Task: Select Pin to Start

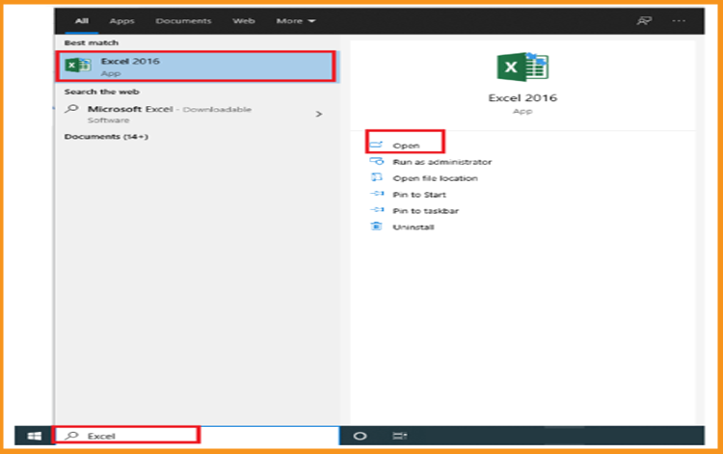Action: pyautogui.click(x=419, y=195)
